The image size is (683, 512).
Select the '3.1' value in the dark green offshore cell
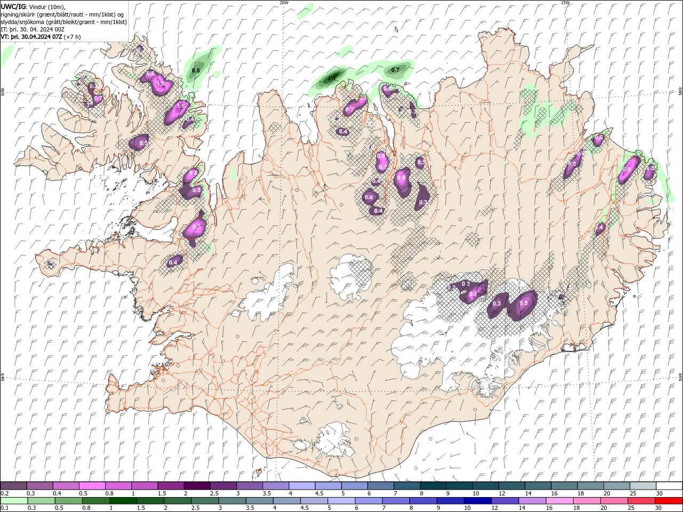pyautogui.click(x=331, y=78)
